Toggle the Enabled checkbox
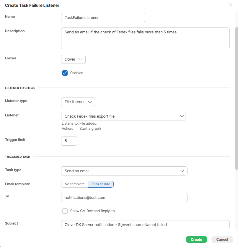This screenshot has height=247, width=238. pyautogui.click(x=65, y=73)
